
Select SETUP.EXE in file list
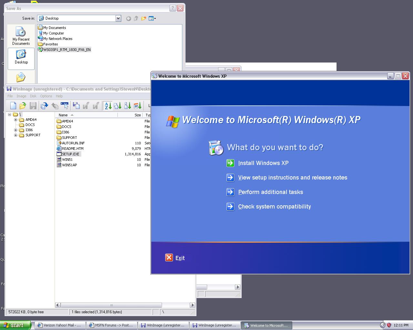point(71,154)
